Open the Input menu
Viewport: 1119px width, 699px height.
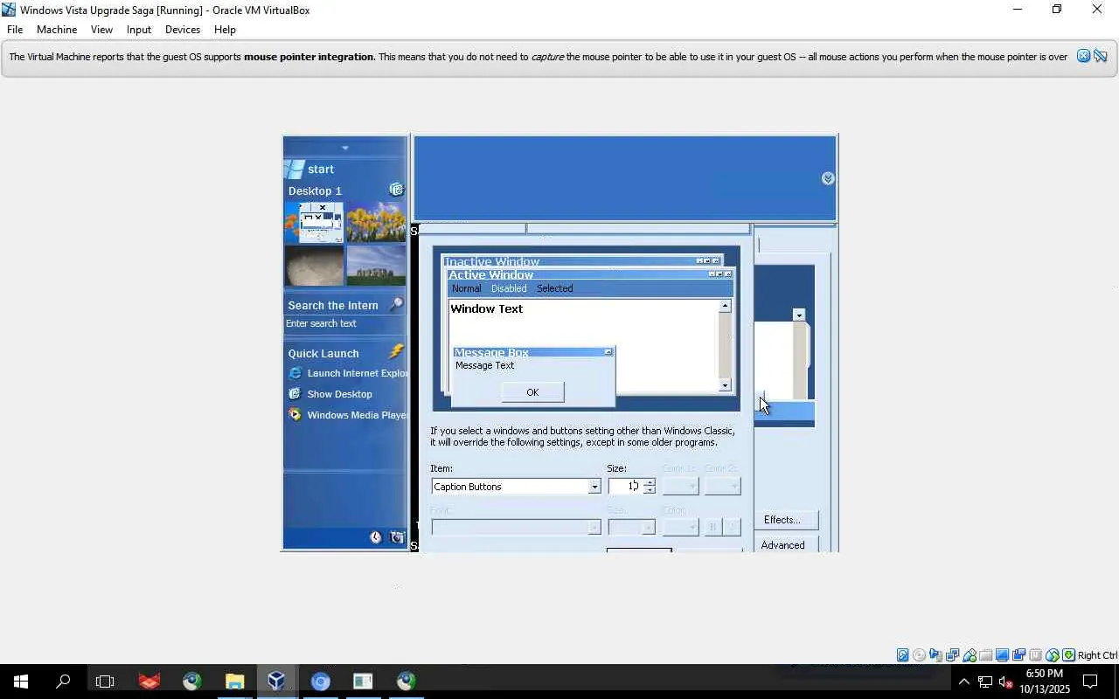[x=139, y=30]
